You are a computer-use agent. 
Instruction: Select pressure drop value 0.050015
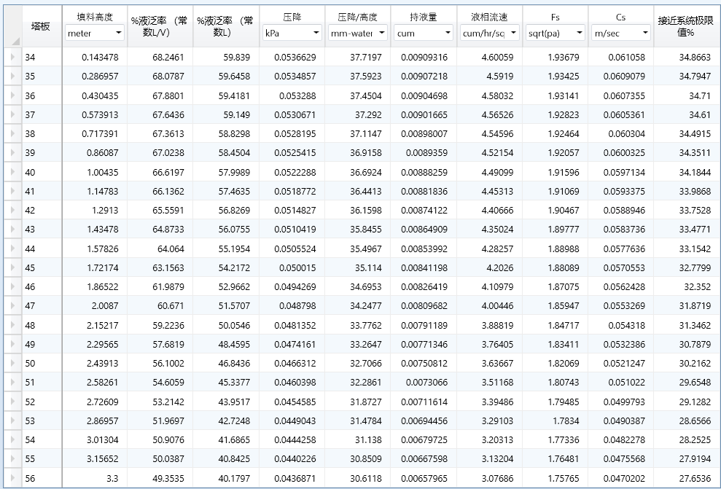(297, 267)
